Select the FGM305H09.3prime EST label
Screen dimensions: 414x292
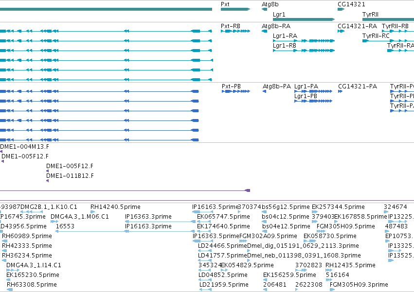(x=359, y=285)
